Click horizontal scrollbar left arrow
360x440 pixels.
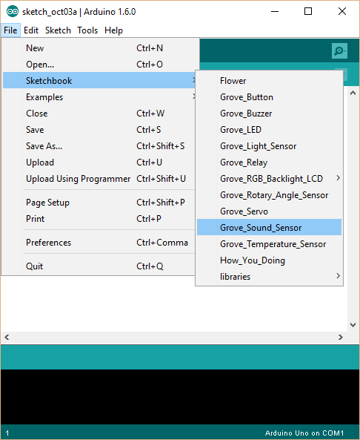pyautogui.click(x=7, y=337)
